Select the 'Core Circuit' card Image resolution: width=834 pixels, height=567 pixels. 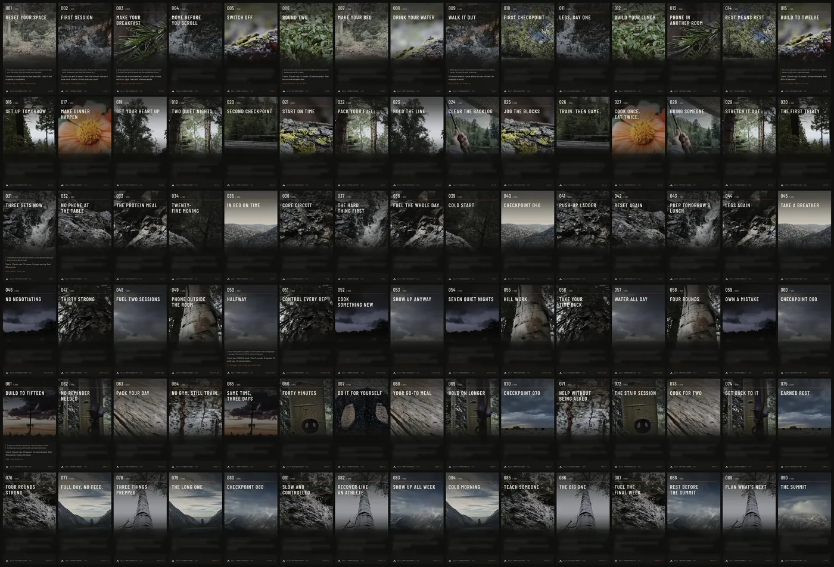306,236
